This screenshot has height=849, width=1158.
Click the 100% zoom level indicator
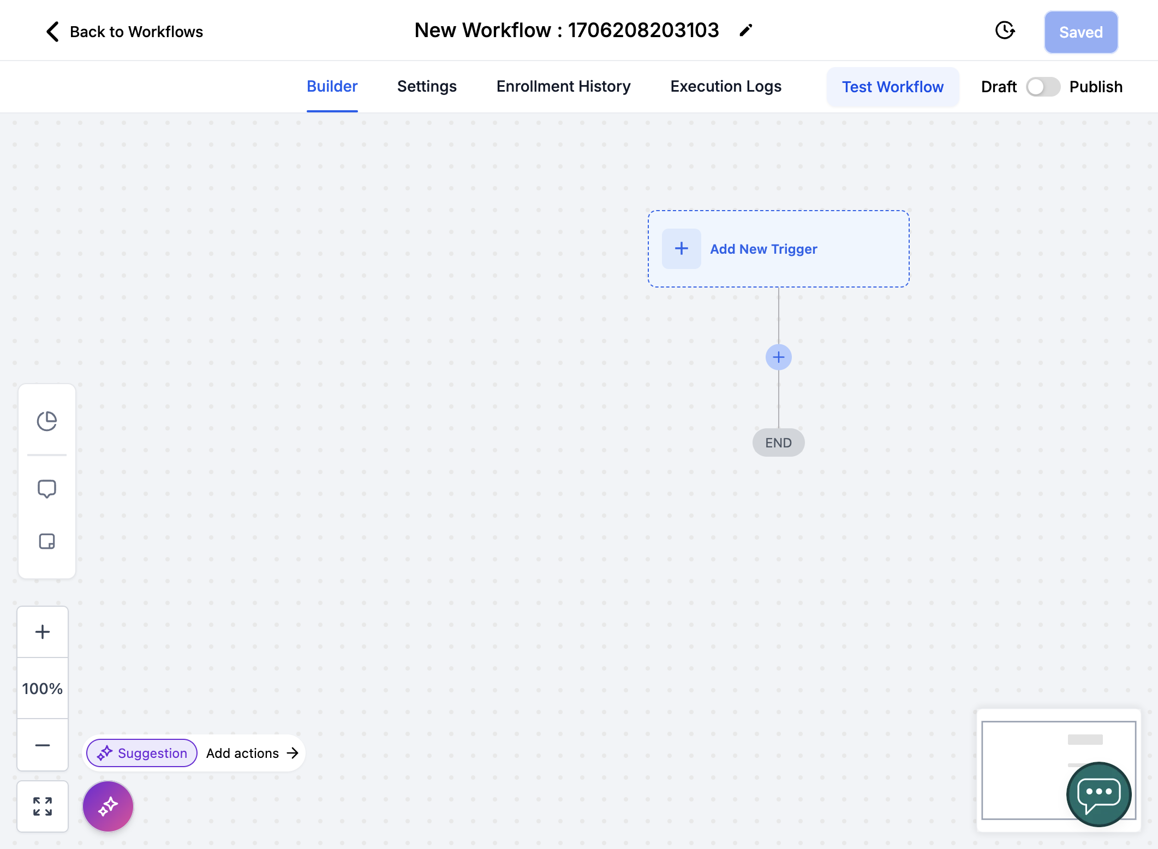click(43, 689)
